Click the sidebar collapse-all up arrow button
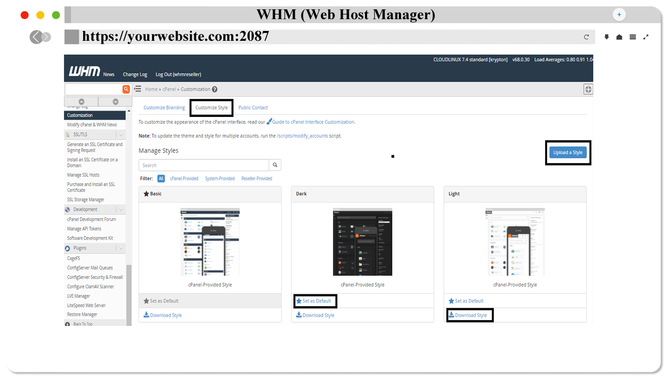Image resolution: width=670 pixels, height=378 pixels. tap(81, 102)
